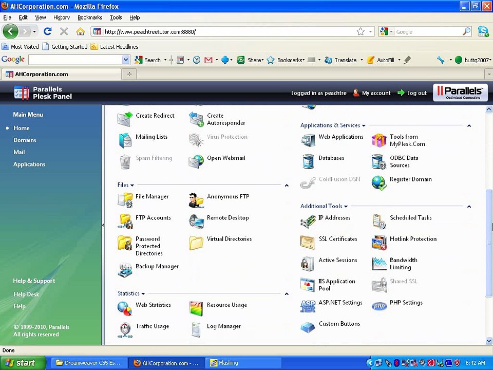
Task: Open the FTP Accounts icon
Action: tap(125, 221)
